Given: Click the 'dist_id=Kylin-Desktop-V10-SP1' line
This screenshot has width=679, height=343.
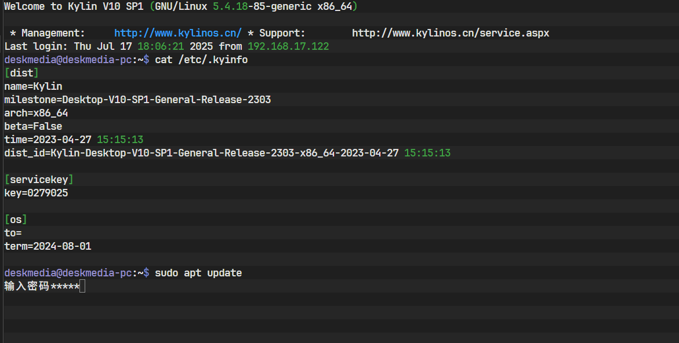Looking at the screenshot, I should pyautogui.click(x=227, y=153).
